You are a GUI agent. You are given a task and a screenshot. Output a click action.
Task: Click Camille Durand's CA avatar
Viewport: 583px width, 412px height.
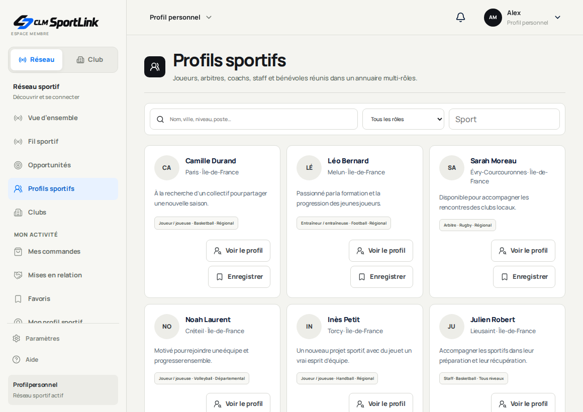pyautogui.click(x=166, y=168)
